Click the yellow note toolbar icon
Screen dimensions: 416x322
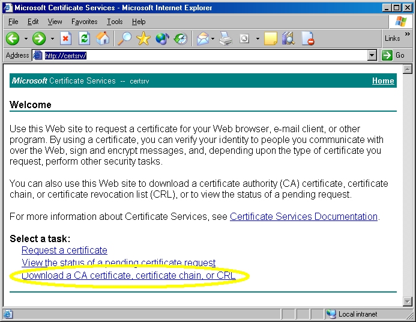click(271, 38)
